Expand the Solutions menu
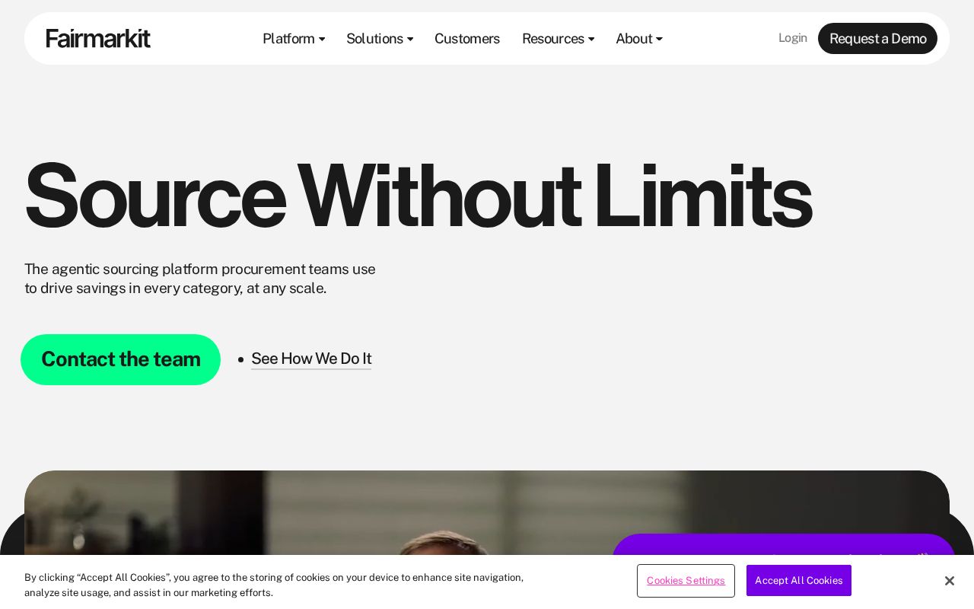This screenshot has height=609, width=974. pyautogui.click(x=380, y=38)
